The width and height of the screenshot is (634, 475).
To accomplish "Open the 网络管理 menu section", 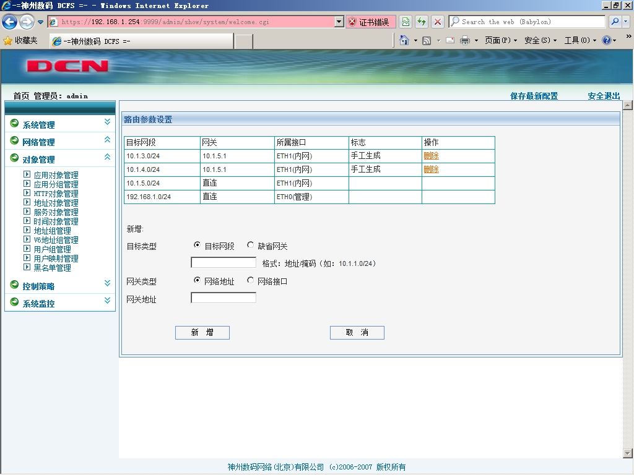I will click(38, 142).
